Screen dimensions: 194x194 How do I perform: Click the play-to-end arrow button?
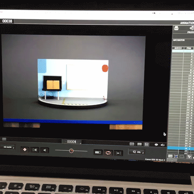118,153
